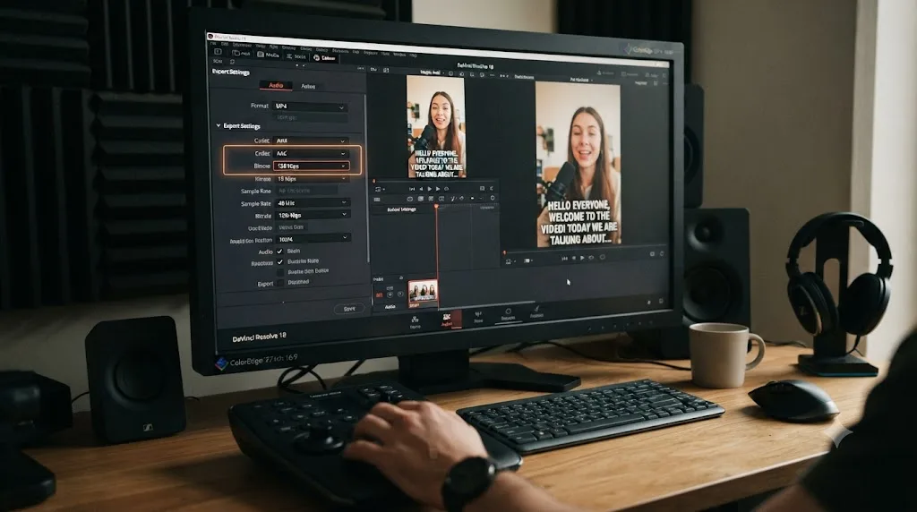Open the orange-highlighted bitrate dropdown
Image resolution: width=917 pixels, height=512 pixels.
coord(311,166)
